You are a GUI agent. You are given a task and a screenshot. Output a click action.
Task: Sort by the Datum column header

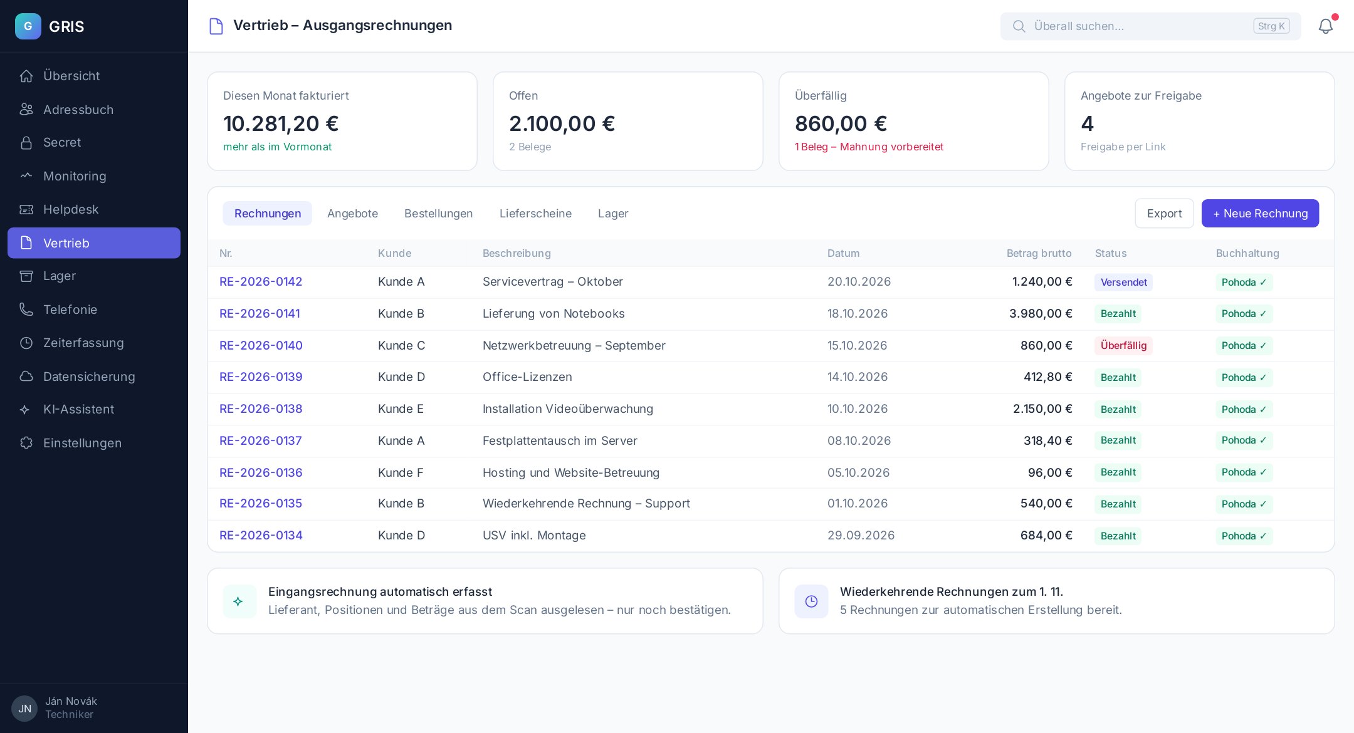point(843,253)
